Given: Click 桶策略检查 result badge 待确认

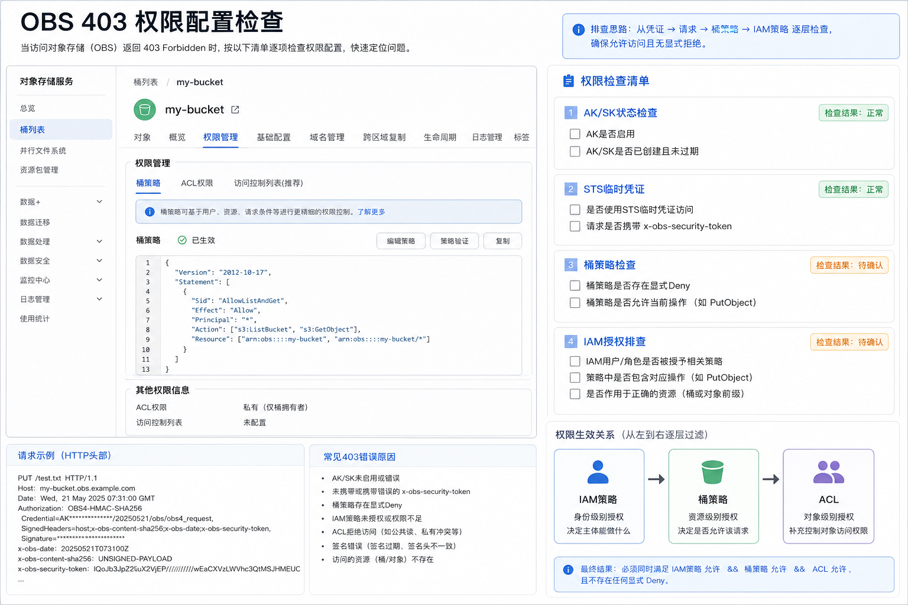Looking at the screenshot, I should (849, 265).
